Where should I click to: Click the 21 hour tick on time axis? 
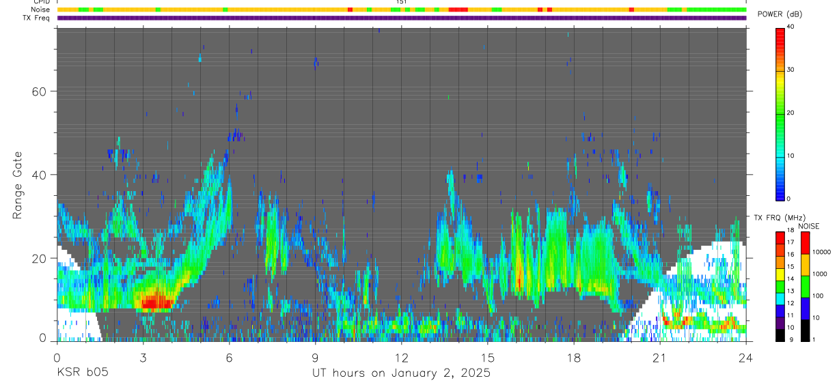click(660, 357)
